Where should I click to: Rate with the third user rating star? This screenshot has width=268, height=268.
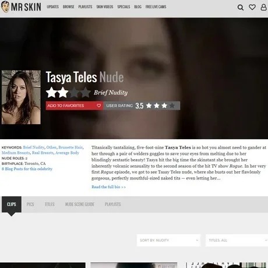click(164, 105)
